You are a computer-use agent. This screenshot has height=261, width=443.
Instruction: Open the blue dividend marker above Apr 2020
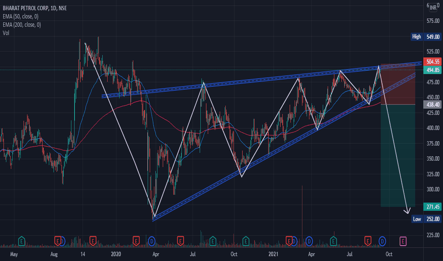(x=152, y=242)
